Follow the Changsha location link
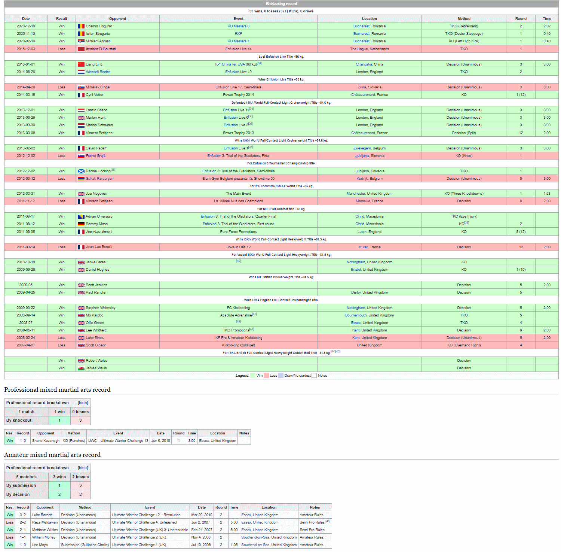 [364, 64]
